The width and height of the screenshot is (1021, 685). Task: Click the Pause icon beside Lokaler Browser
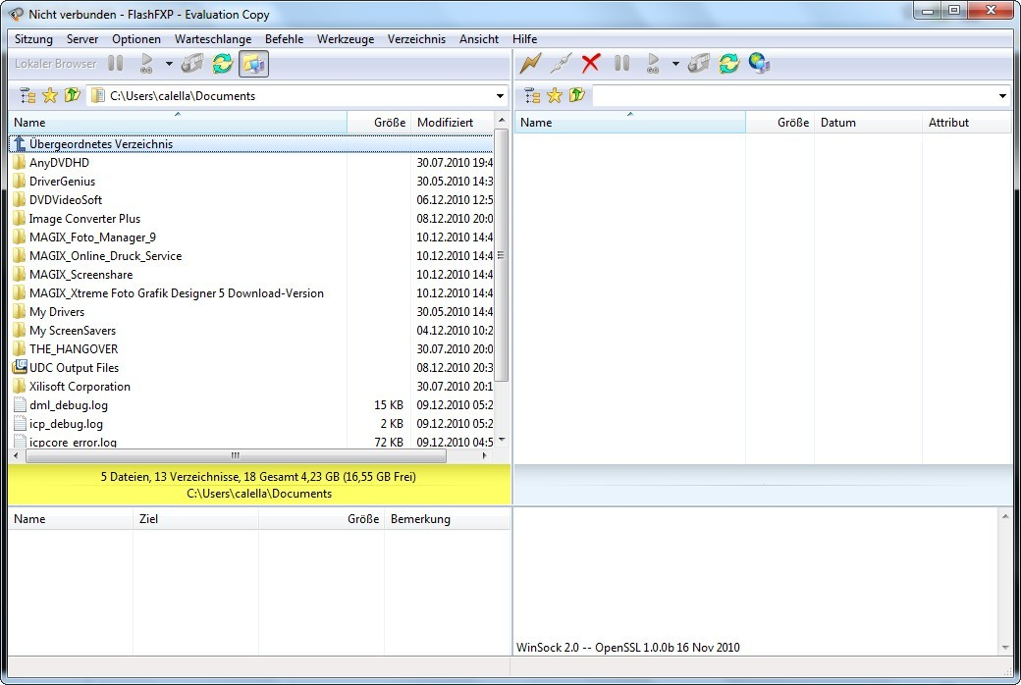(116, 63)
